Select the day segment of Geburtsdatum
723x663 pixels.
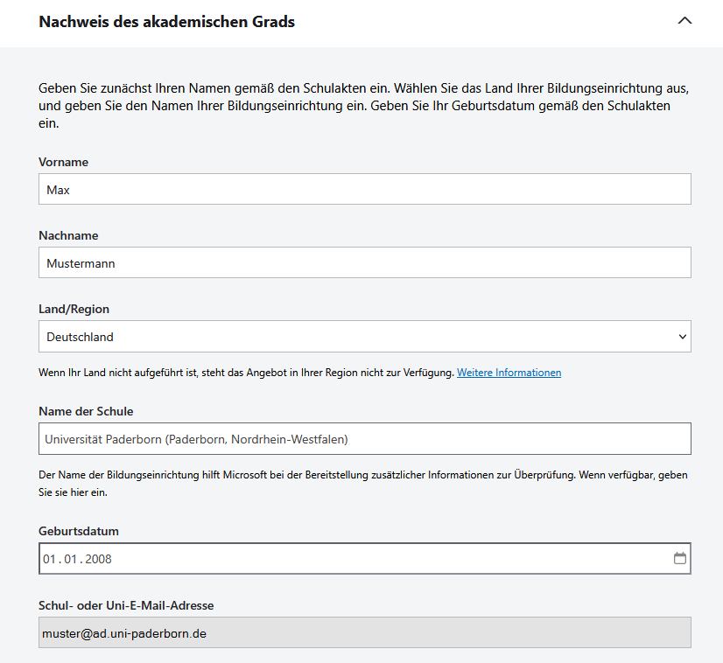[49, 559]
